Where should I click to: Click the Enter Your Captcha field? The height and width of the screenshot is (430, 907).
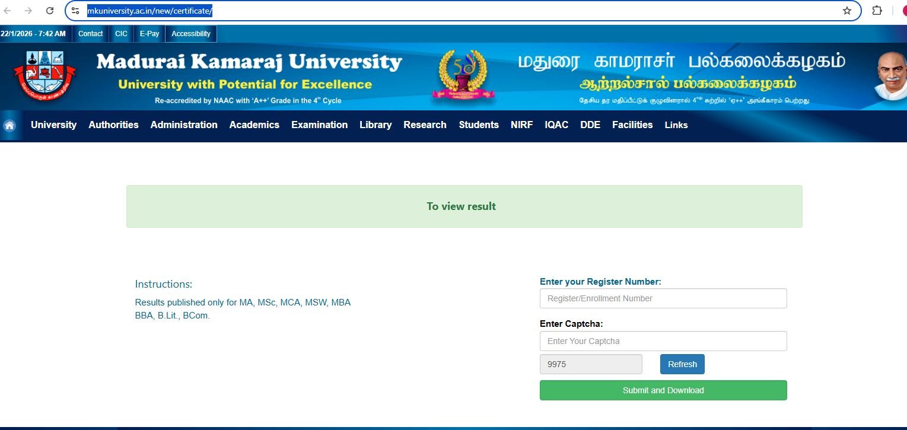(663, 341)
